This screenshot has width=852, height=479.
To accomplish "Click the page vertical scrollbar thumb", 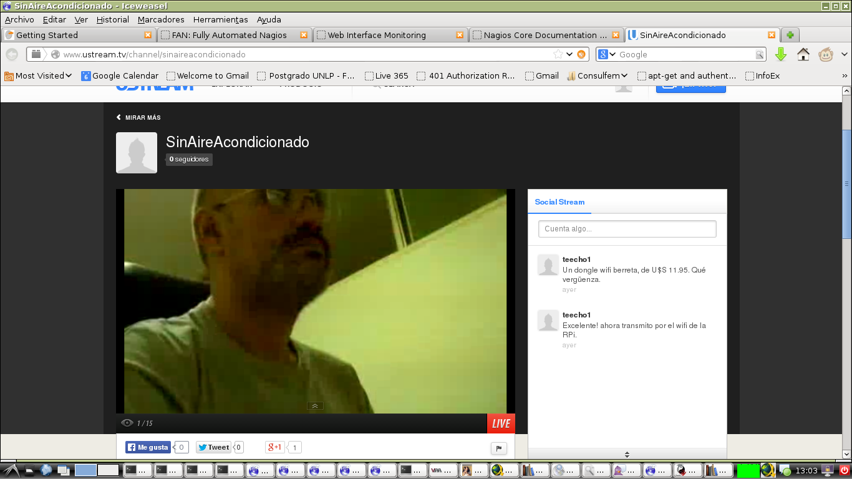I will pyautogui.click(x=846, y=184).
